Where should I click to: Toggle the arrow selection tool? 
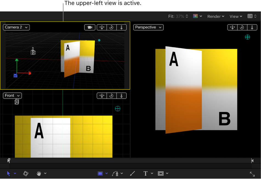8,173
